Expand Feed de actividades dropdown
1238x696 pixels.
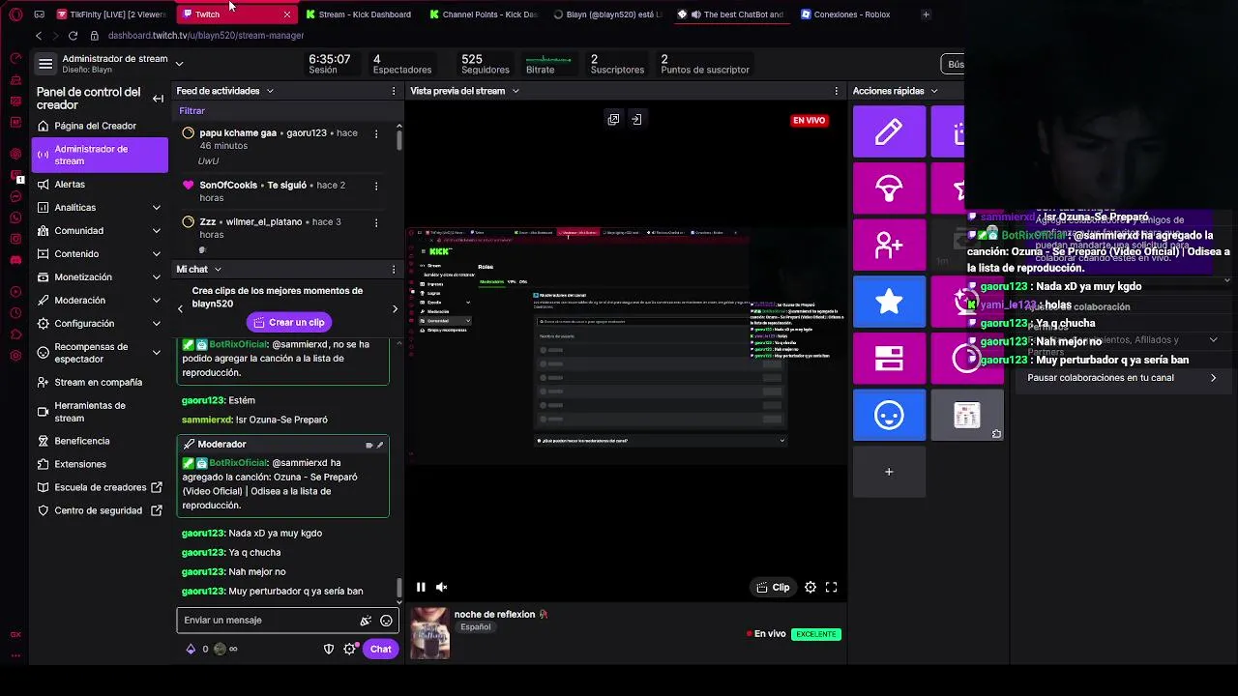tap(270, 91)
